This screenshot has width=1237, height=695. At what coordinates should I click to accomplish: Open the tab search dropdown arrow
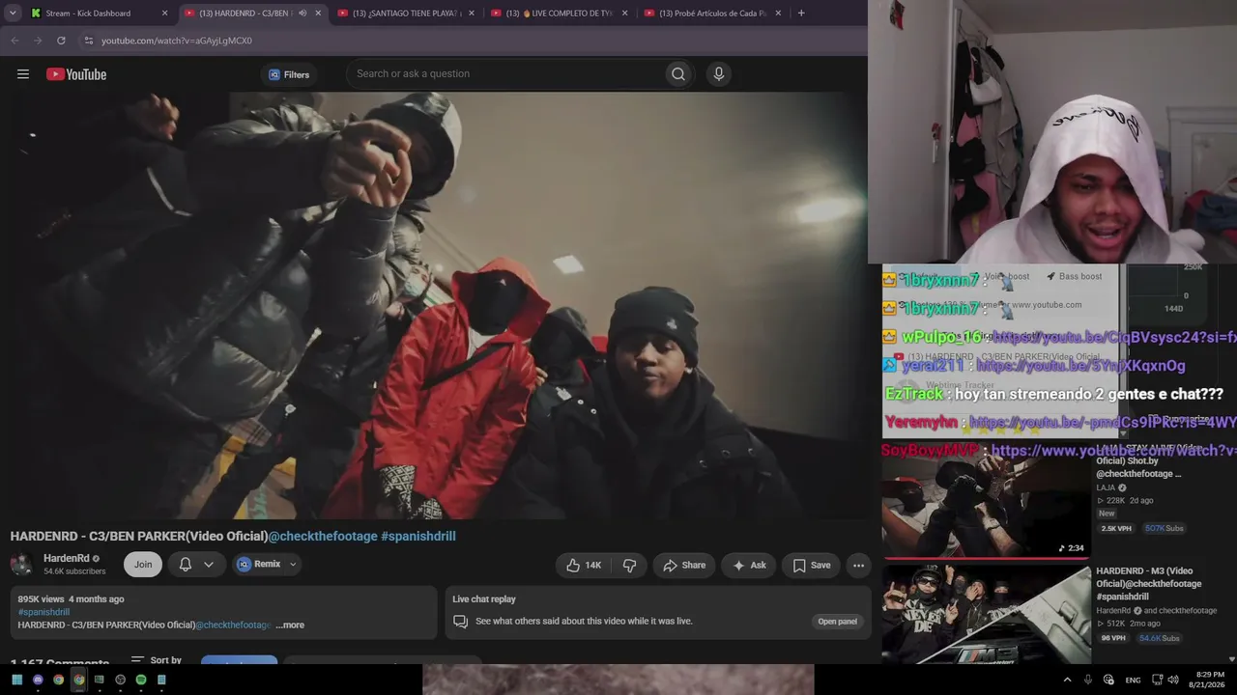13,14
